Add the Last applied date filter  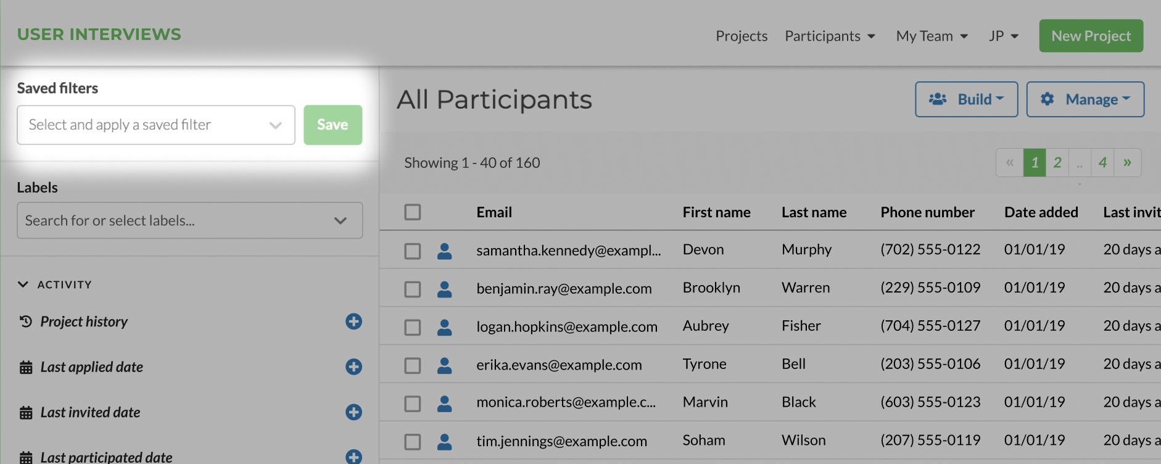(x=353, y=367)
